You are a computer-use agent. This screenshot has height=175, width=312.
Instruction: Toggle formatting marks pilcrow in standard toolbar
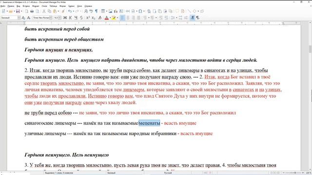point(97,11)
